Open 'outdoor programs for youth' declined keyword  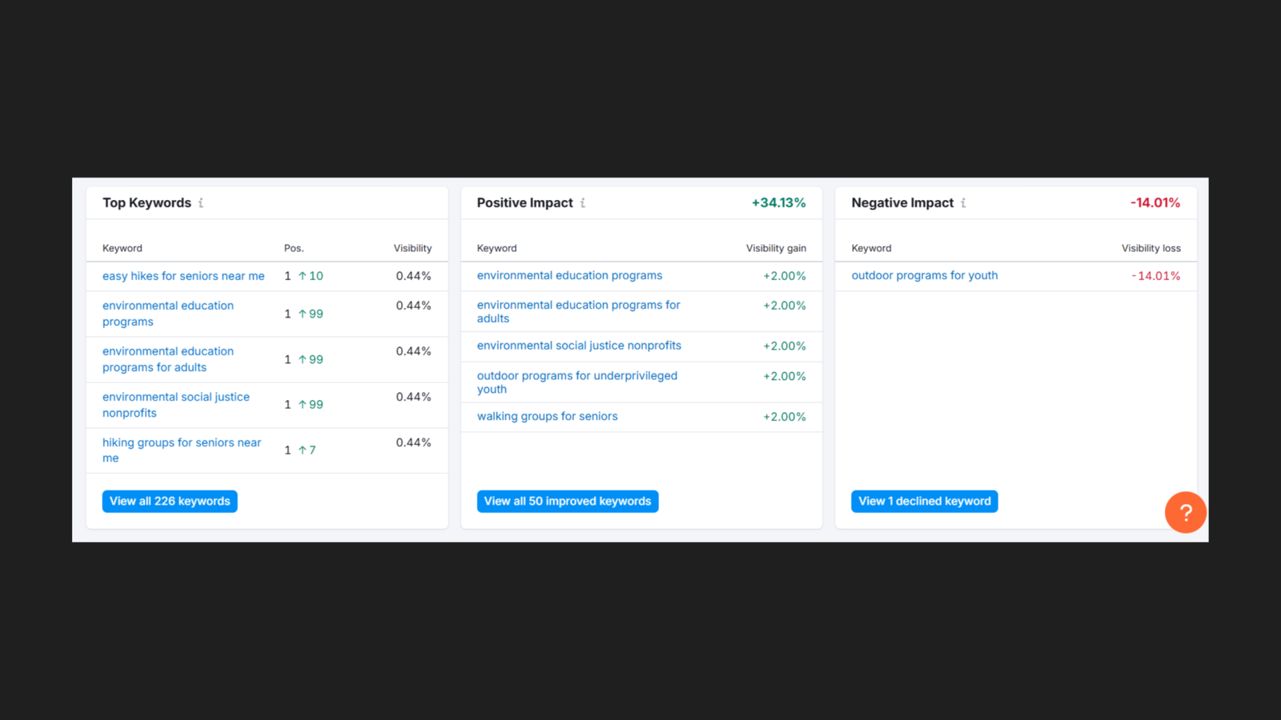(x=925, y=276)
